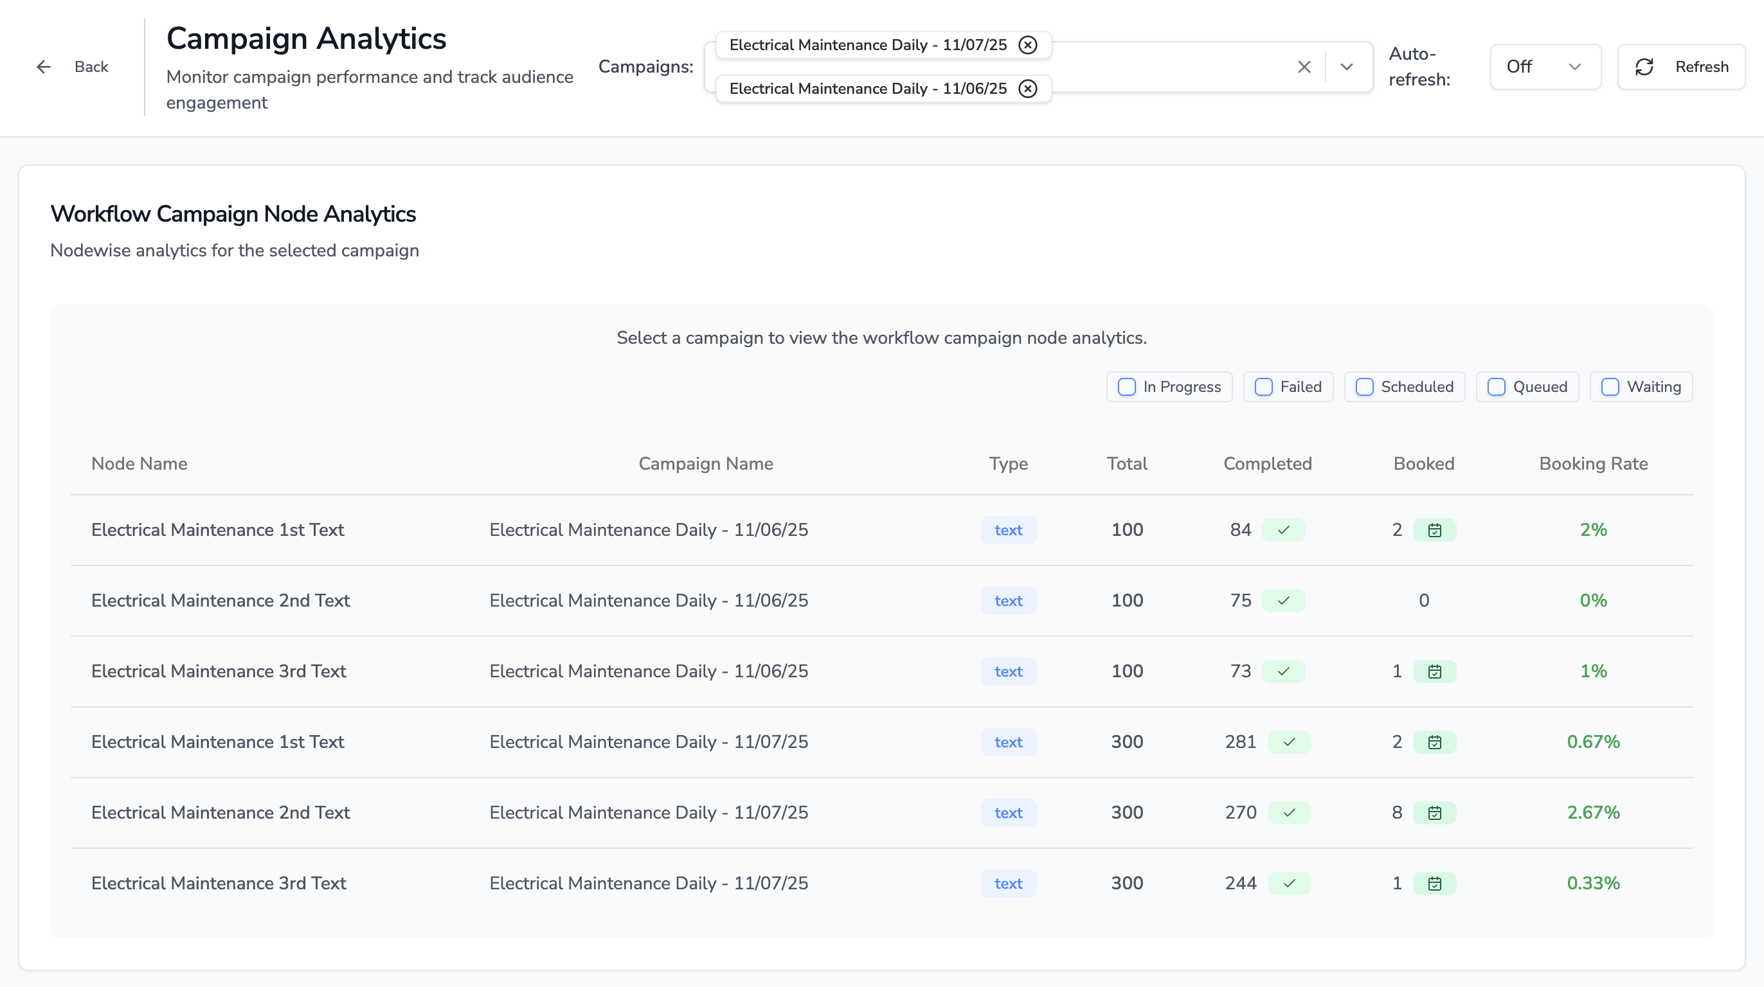Screen dimensions: 1764x987
Task: Go Back to previous page
Action: coord(91,66)
